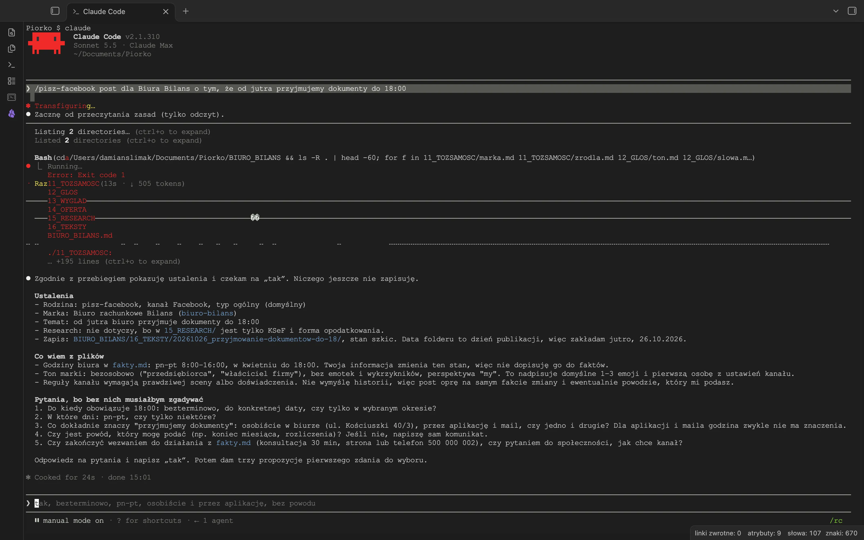
Task: Click 'słowa: 107' in status bar
Action: tap(804, 533)
